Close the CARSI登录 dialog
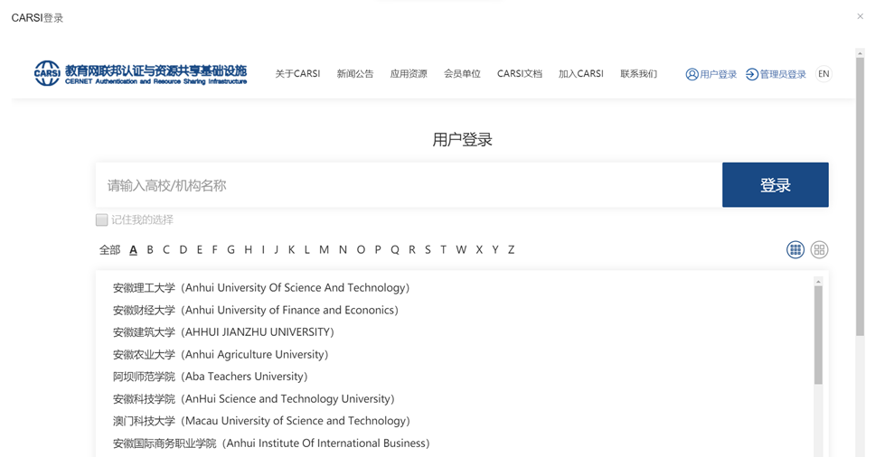Screen dimensions: 875x457 861,16
